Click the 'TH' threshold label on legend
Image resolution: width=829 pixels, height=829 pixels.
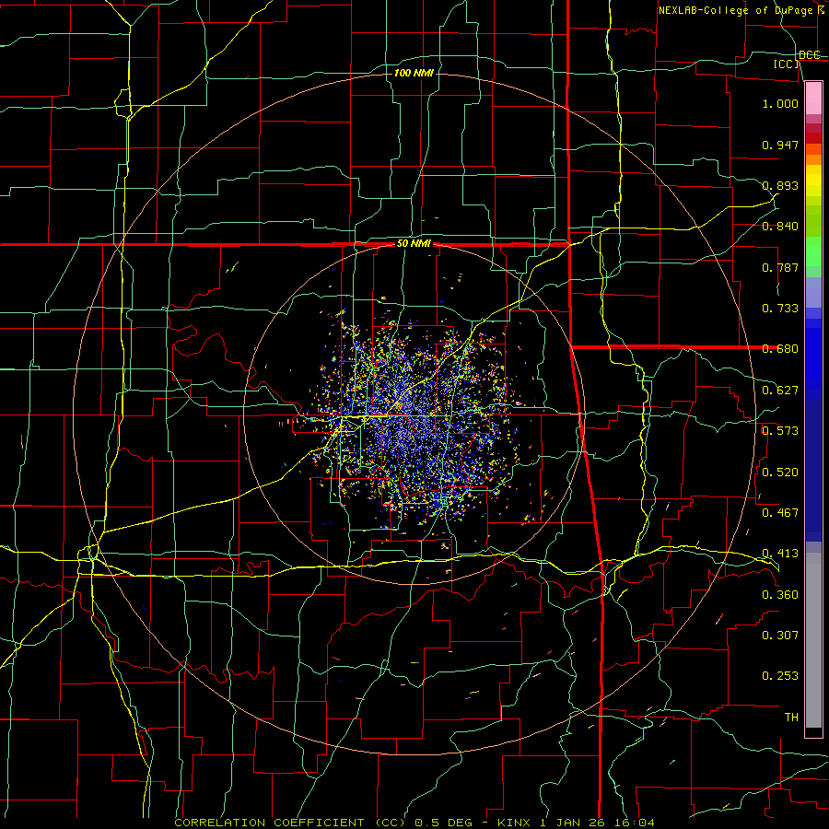pos(791,718)
